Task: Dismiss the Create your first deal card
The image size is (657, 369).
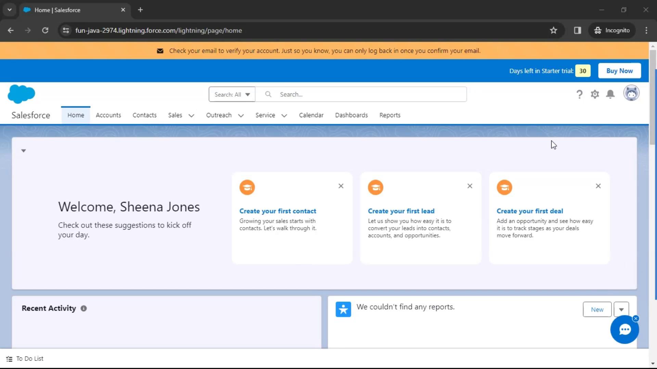Action: click(599, 186)
